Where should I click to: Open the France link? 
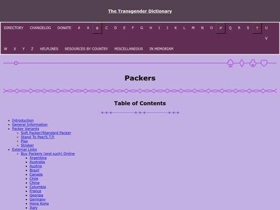click(x=35, y=191)
